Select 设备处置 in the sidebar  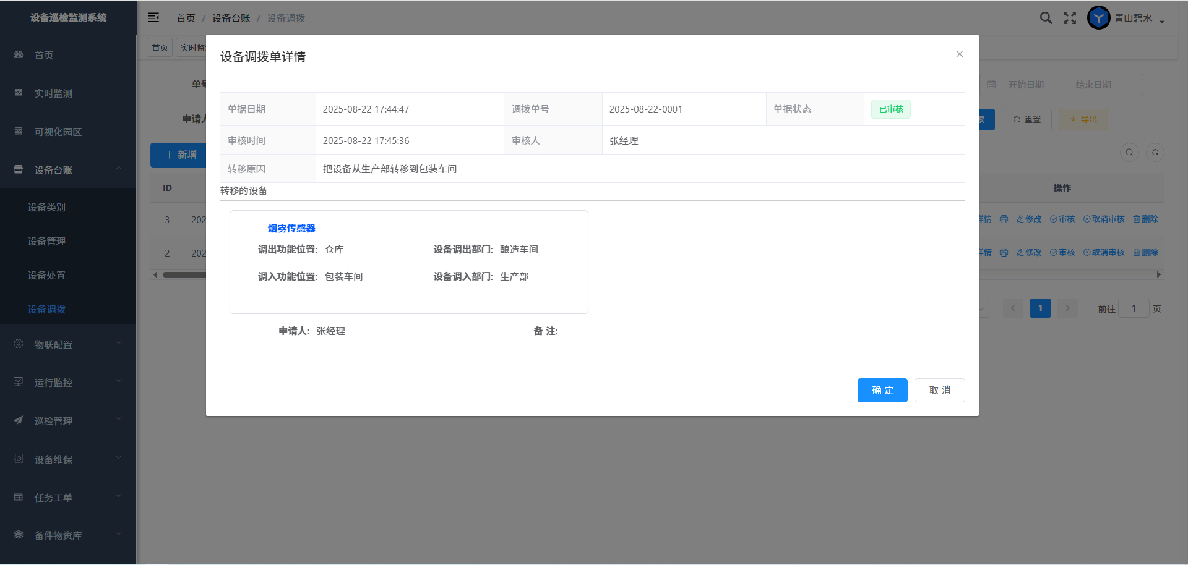(x=46, y=275)
